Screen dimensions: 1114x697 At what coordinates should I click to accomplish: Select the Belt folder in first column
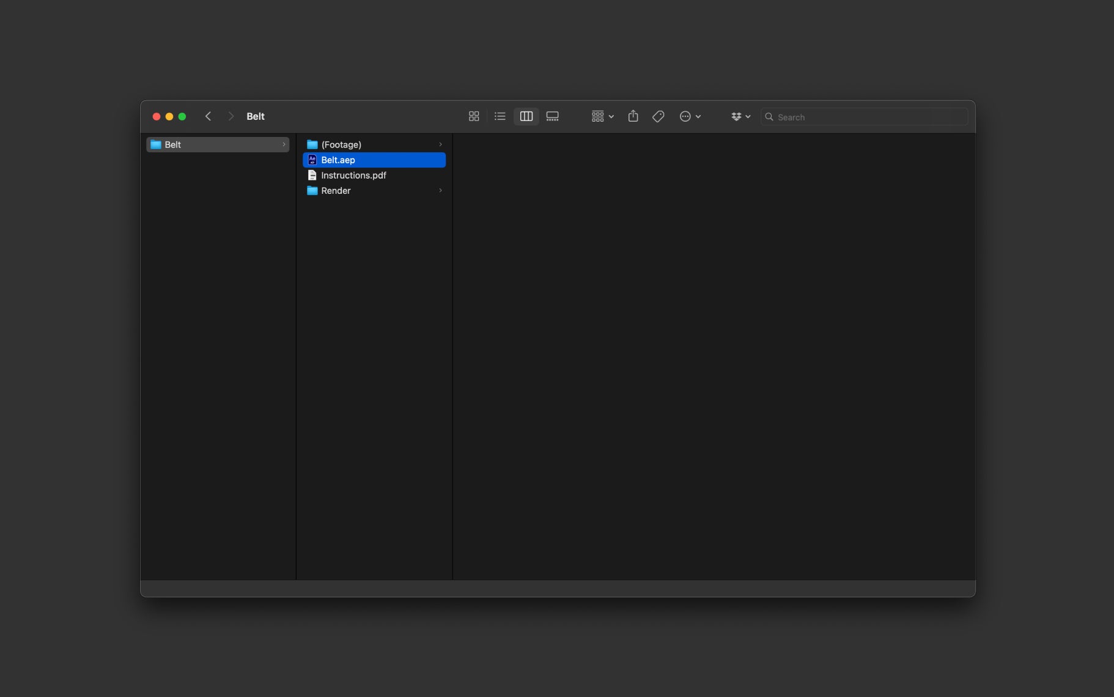click(x=218, y=144)
